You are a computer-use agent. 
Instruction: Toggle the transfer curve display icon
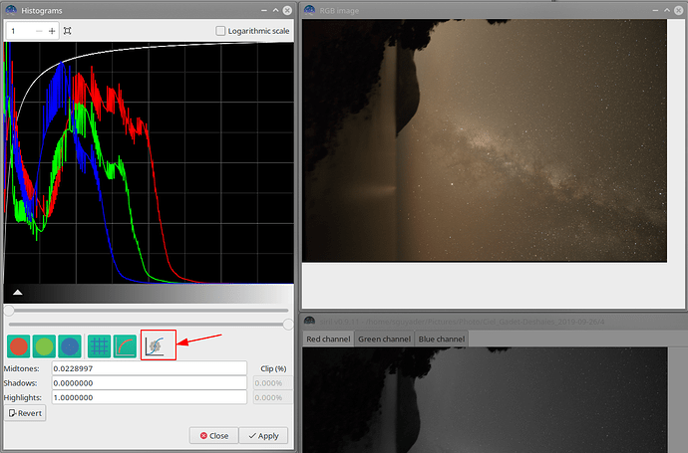(x=125, y=346)
